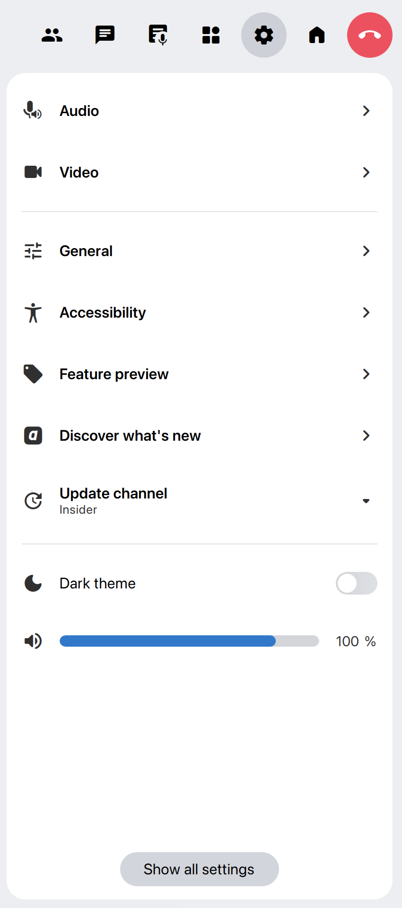Image resolution: width=402 pixels, height=908 pixels.
Task: Click the Dark theme moon icon
Action: (x=33, y=583)
